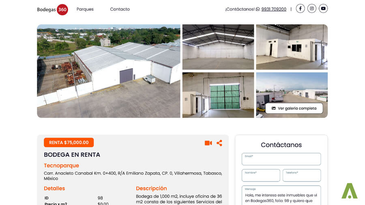This screenshot has height=205, width=365.
Task: Click the share icon
Action: click(x=219, y=143)
